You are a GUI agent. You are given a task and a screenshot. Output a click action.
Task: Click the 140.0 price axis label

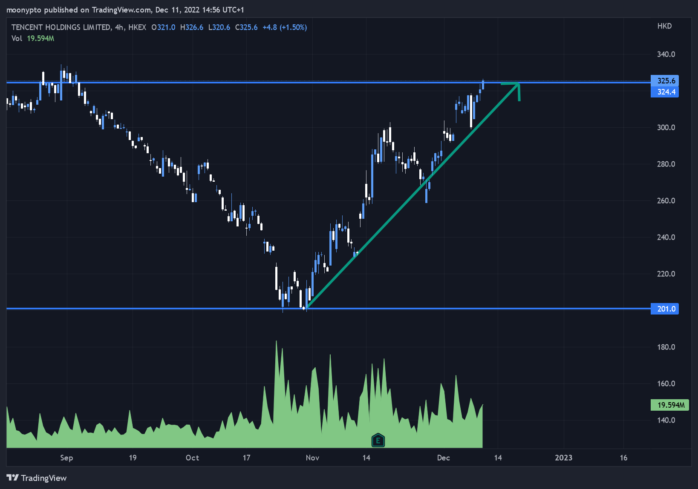pyautogui.click(x=666, y=420)
